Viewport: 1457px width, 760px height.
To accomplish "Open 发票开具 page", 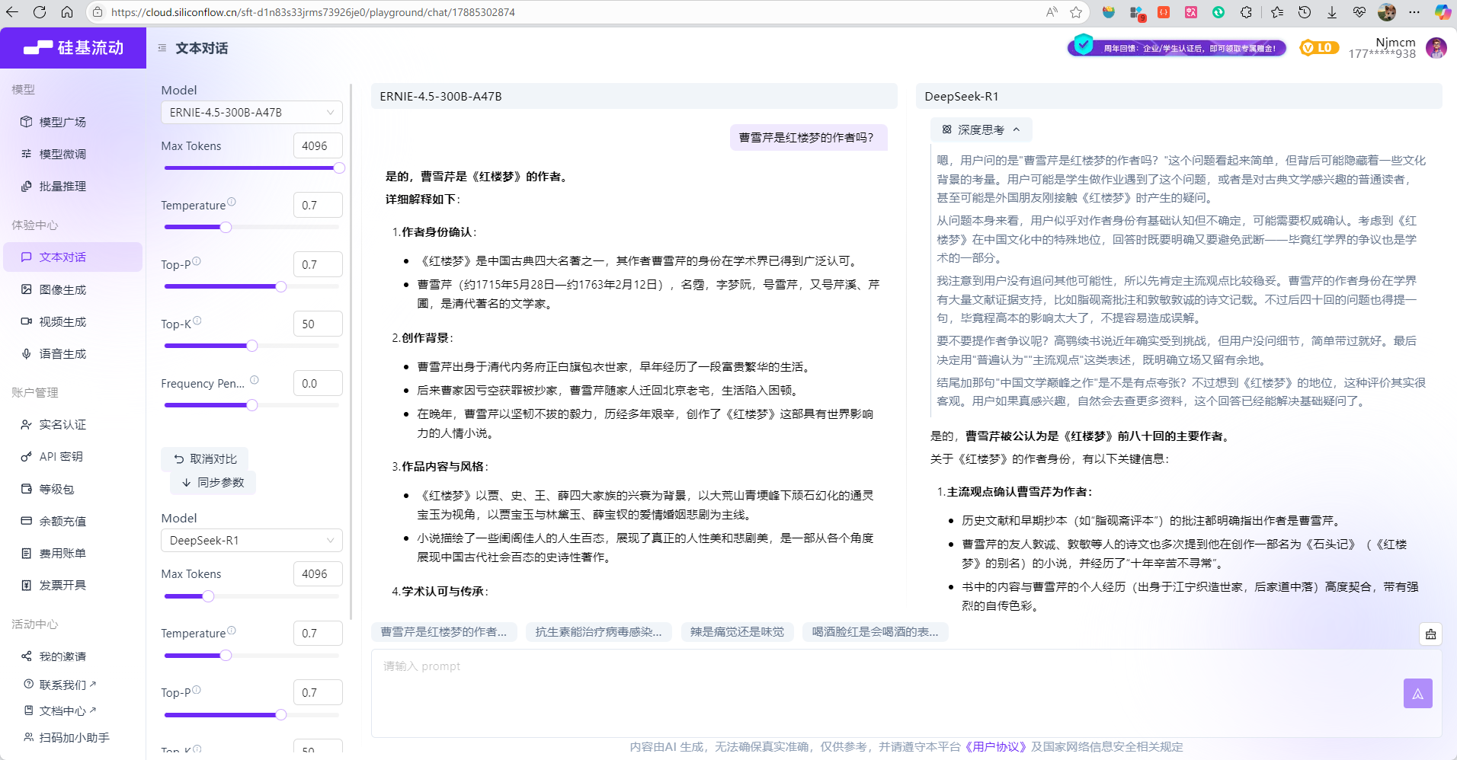I will (72, 585).
